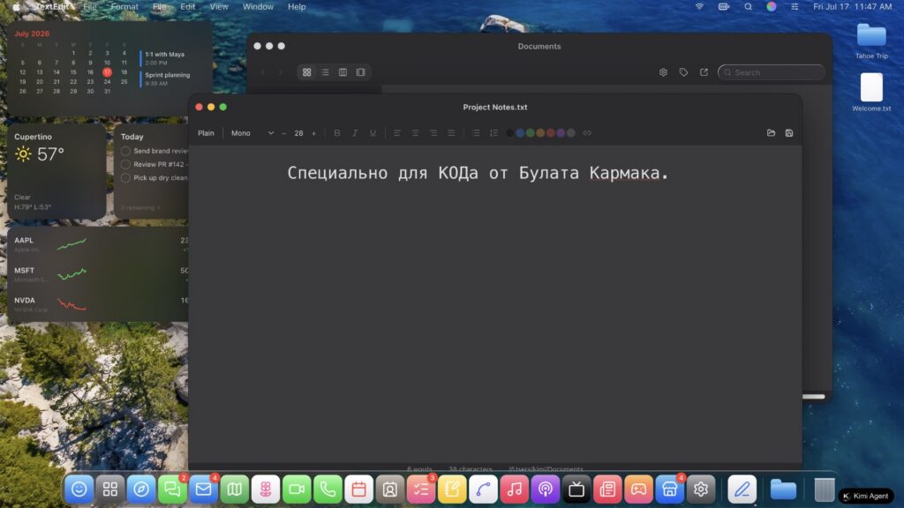Click the Kimi Agent button
Viewport: 904px width, 508px height.
tap(866, 496)
